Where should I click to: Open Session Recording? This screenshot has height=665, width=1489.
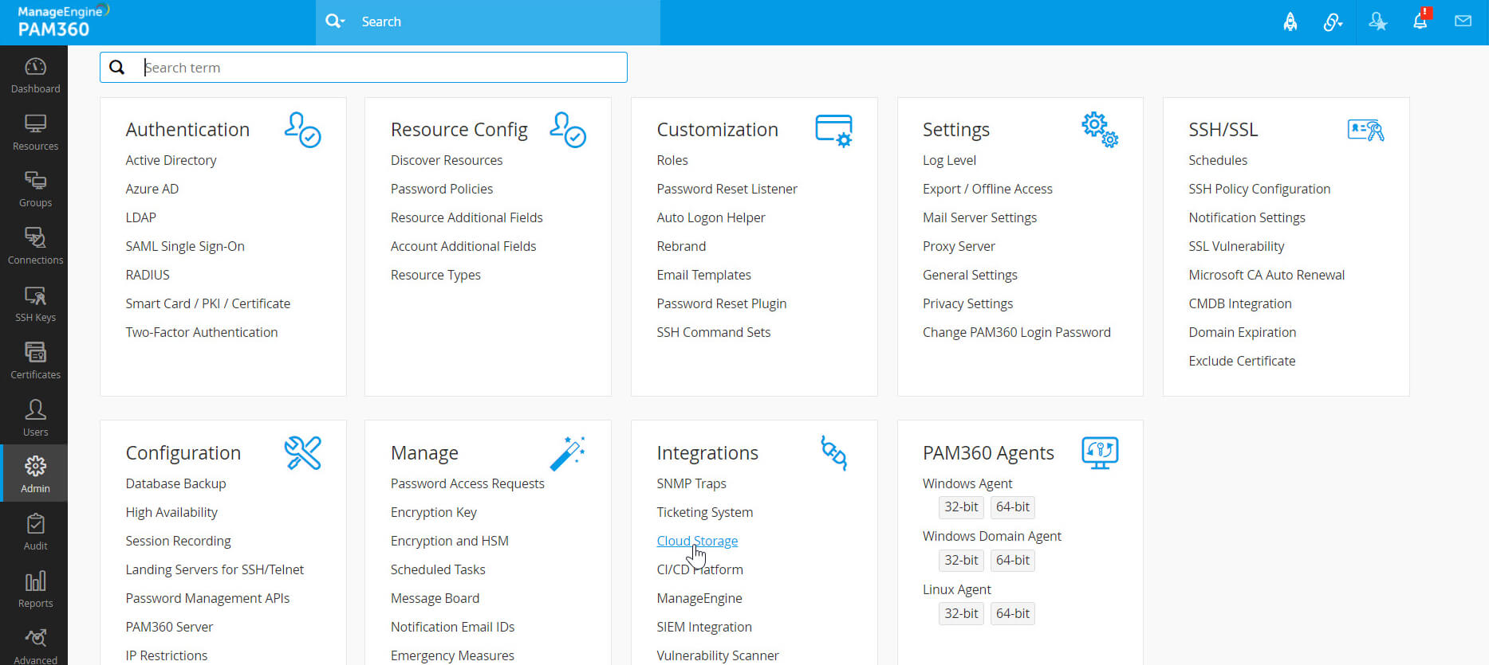point(178,541)
